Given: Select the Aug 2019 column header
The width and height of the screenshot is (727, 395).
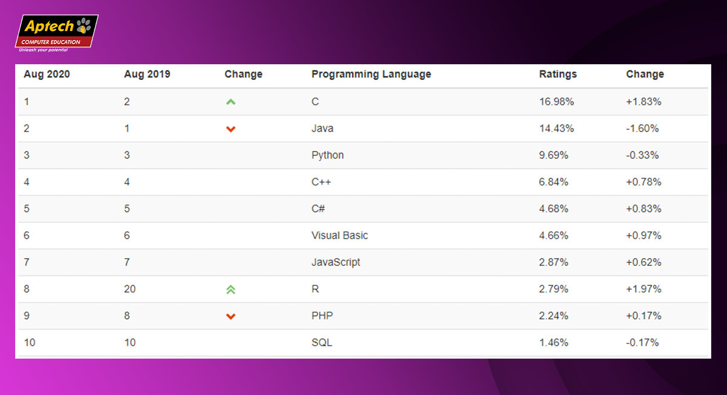Looking at the screenshot, I should [x=147, y=75].
